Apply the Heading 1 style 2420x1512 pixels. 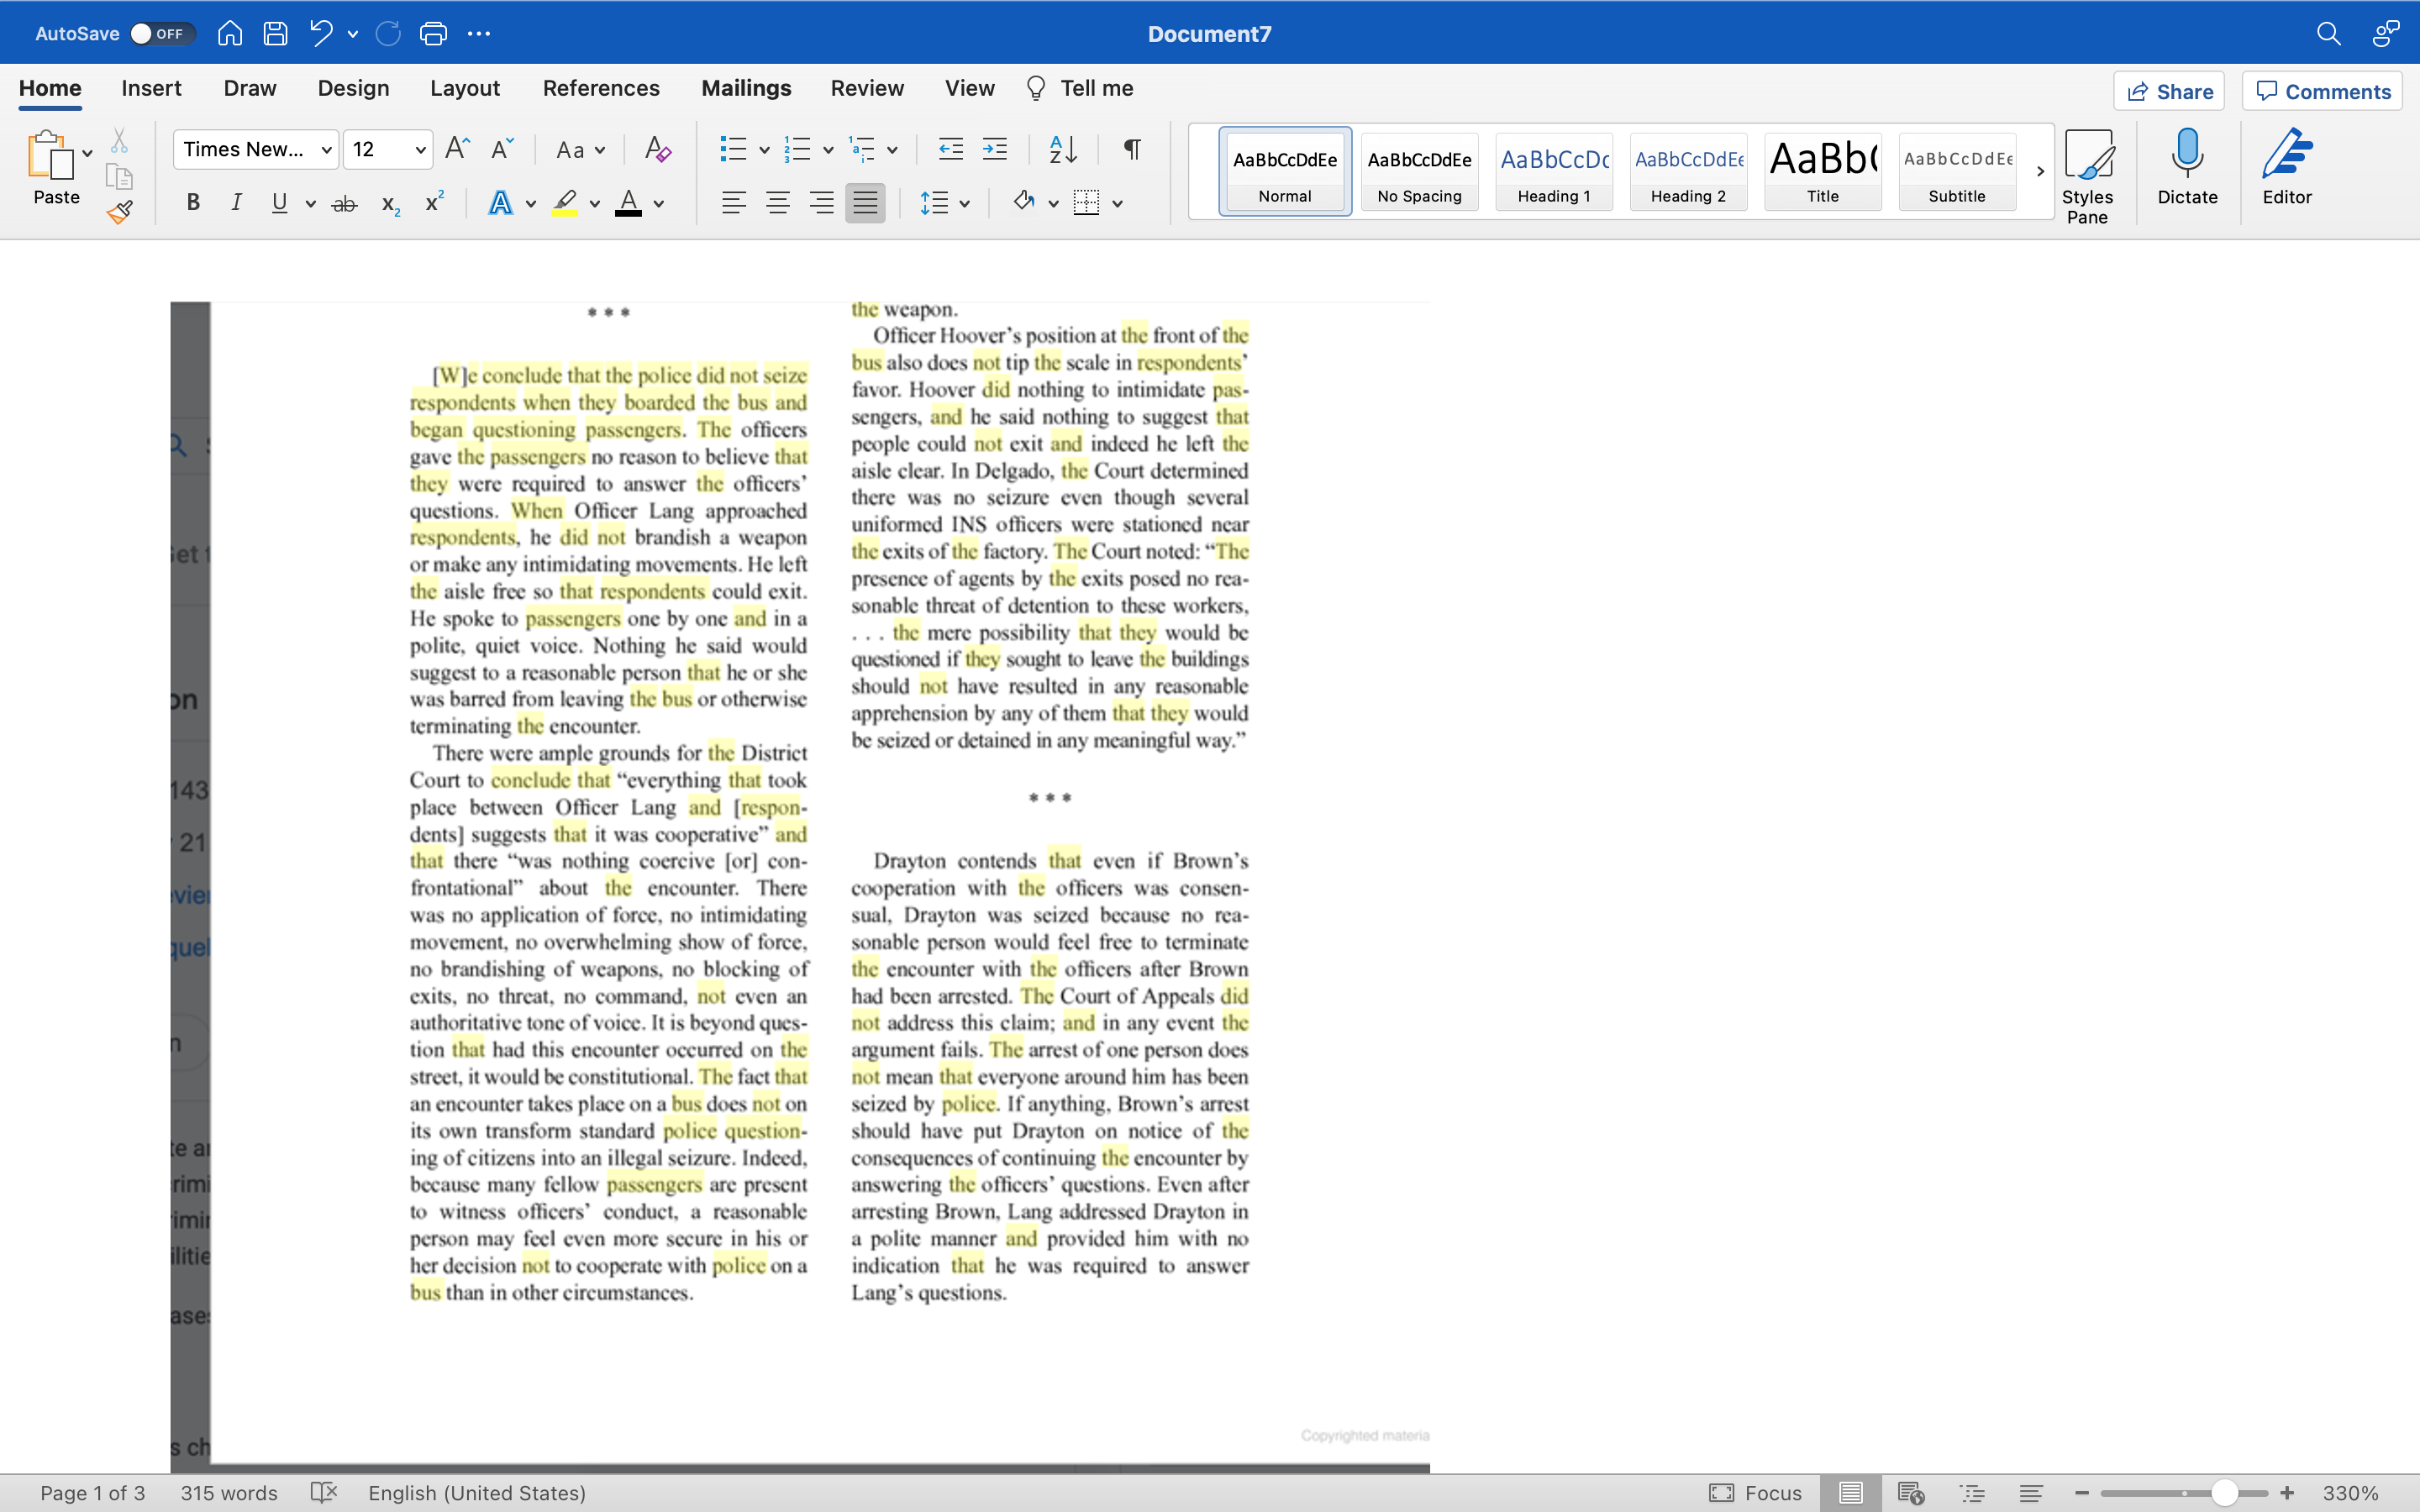pyautogui.click(x=1553, y=171)
